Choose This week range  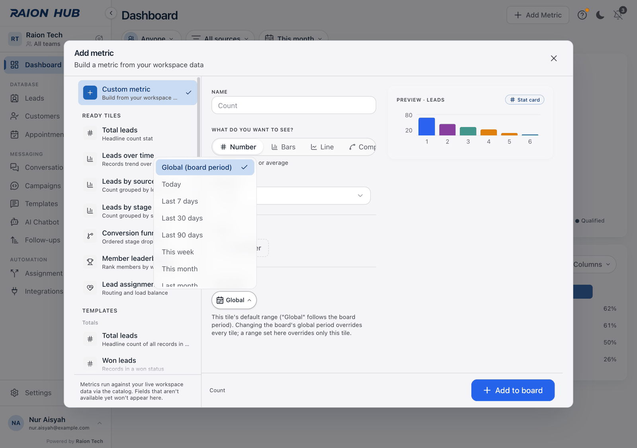click(205, 252)
